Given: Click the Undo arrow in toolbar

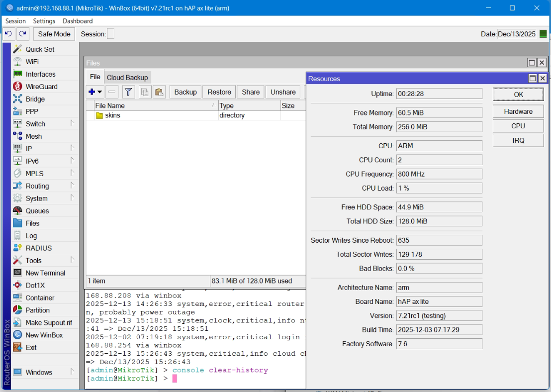Looking at the screenshot, I should [x=8, y=34].
